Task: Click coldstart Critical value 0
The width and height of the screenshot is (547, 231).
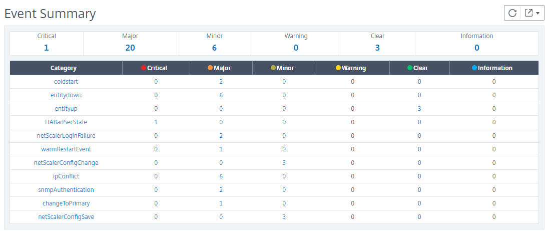Action: tap(156, 82)
